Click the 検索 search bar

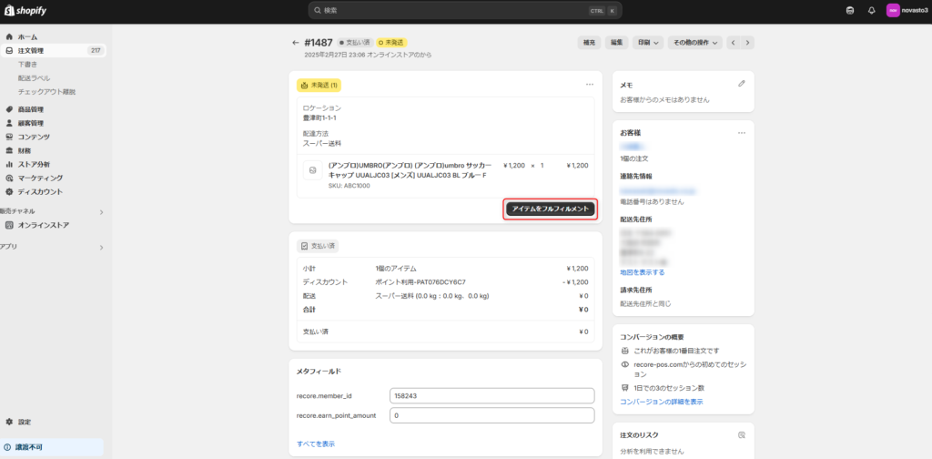point(465,11)
